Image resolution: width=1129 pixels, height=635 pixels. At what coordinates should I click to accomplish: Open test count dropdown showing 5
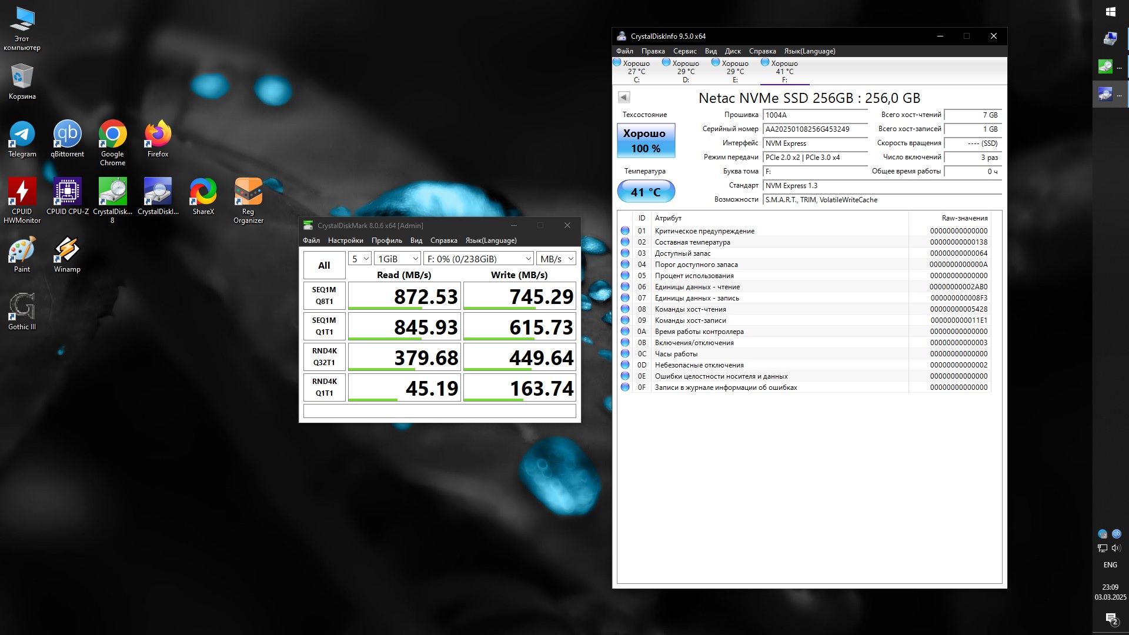pyautogui.click(x=360, y=259)
